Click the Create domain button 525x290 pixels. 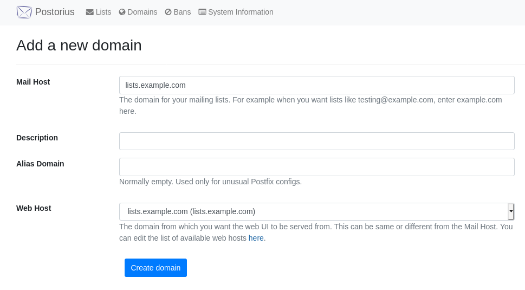155,268
